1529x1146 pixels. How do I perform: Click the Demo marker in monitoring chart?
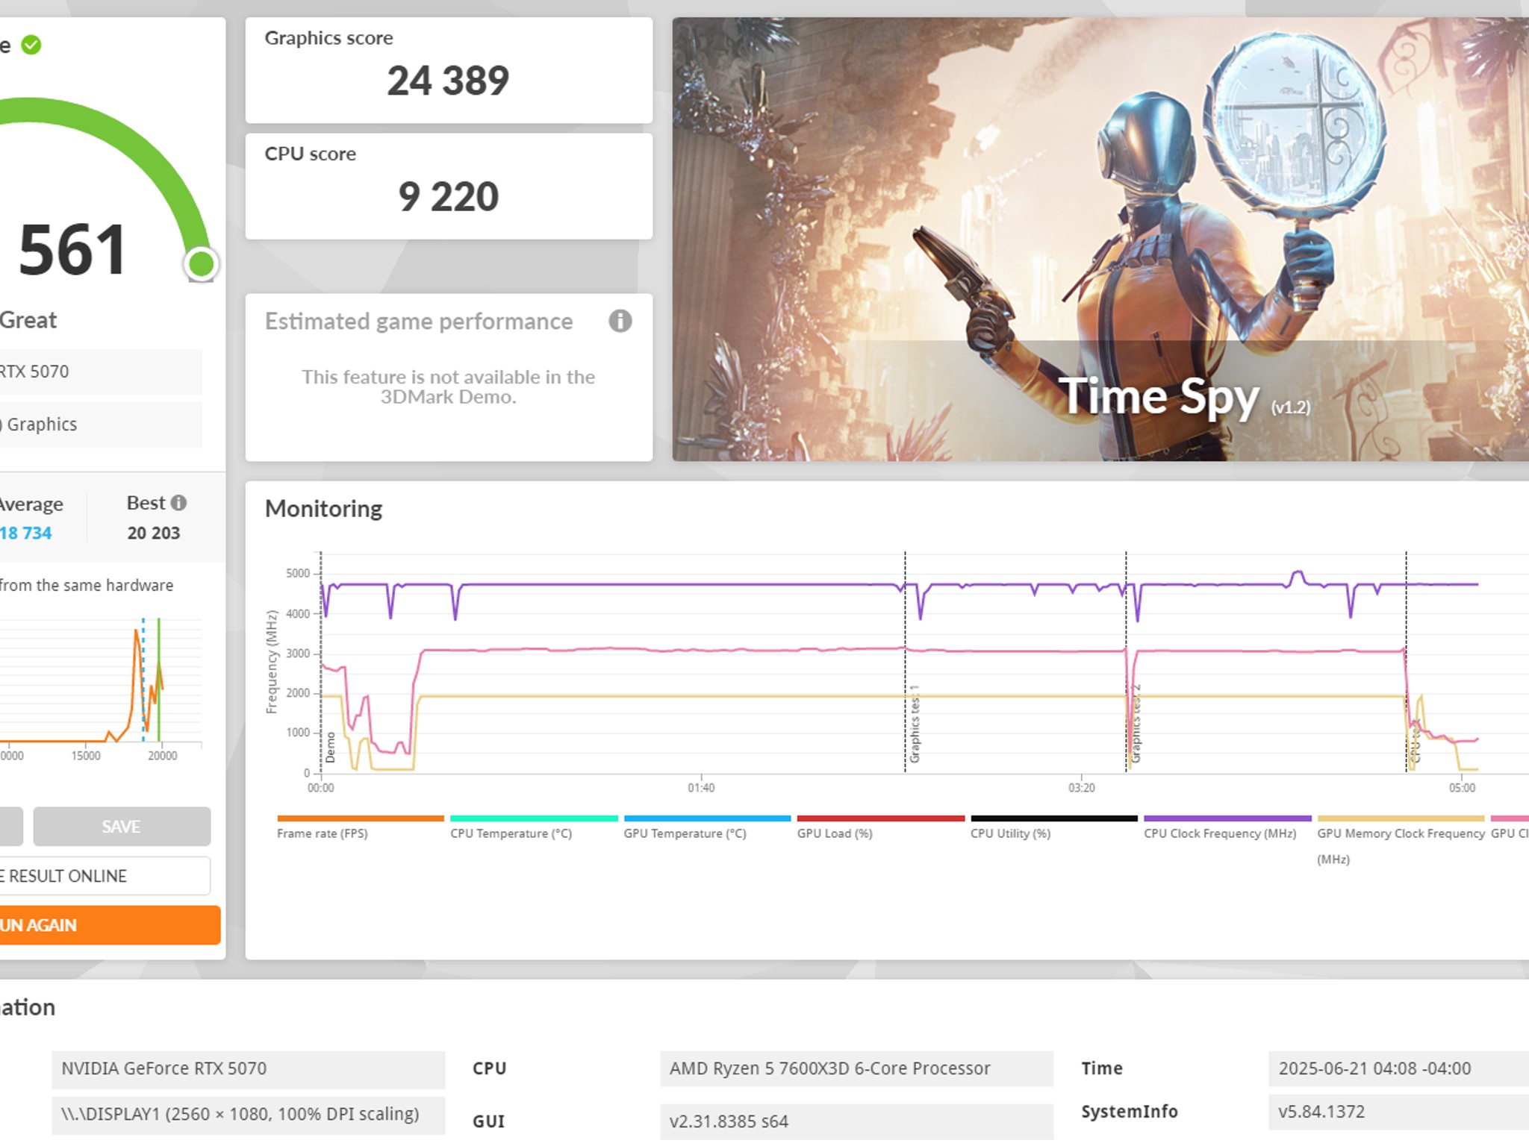point(330,747)
